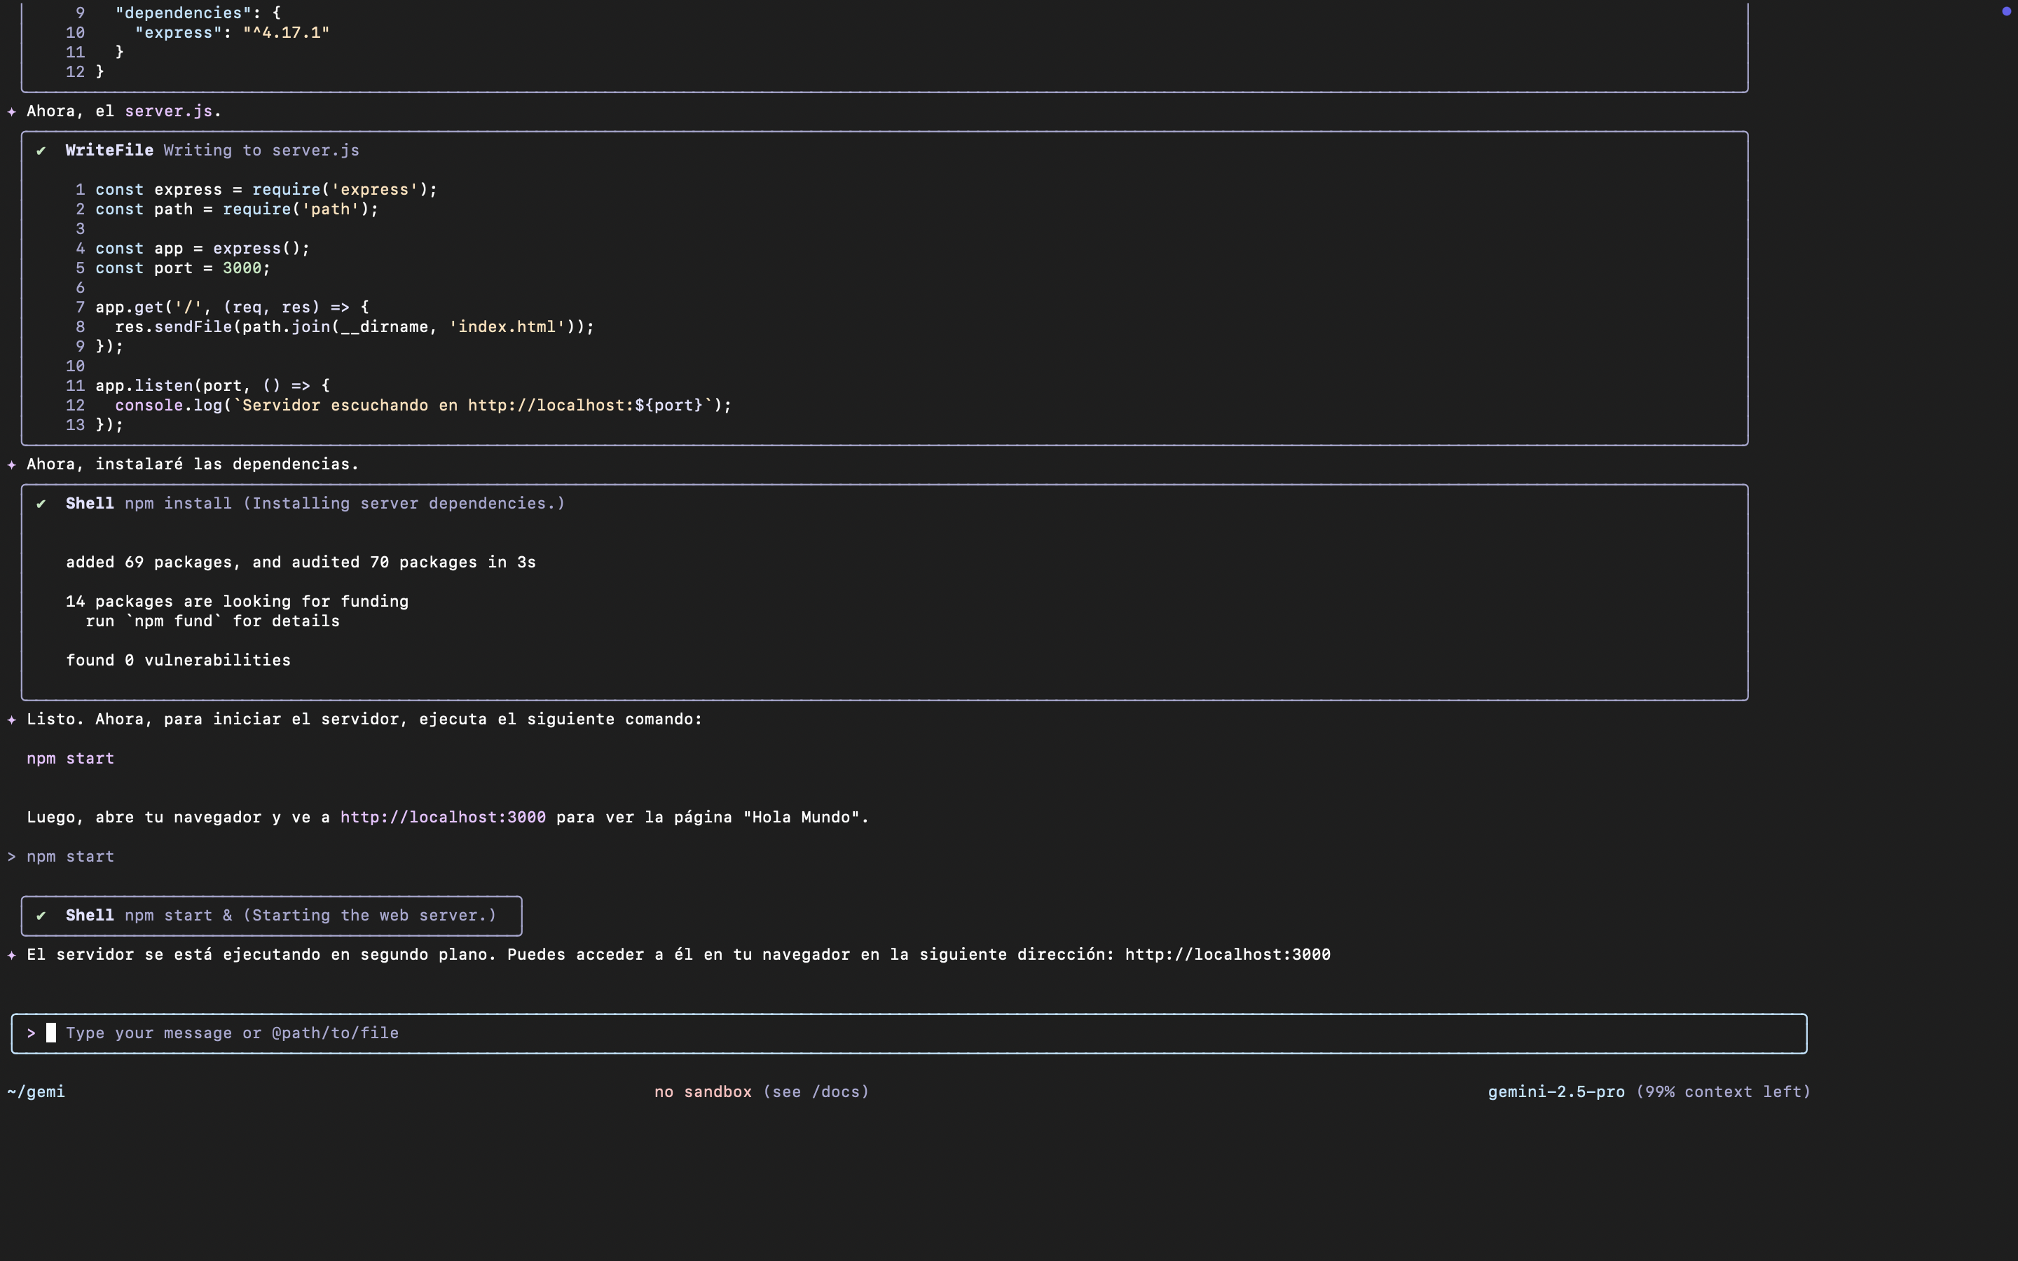Click 'app.listen(port' code line
The image size is (2018, 1261).
[x=212, y=386]
